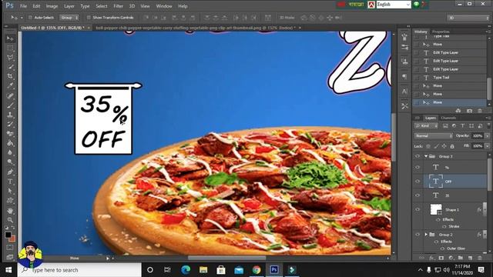
Task: Toggle Stroke effect visibility on Shape 1
Action: (444, 226)
